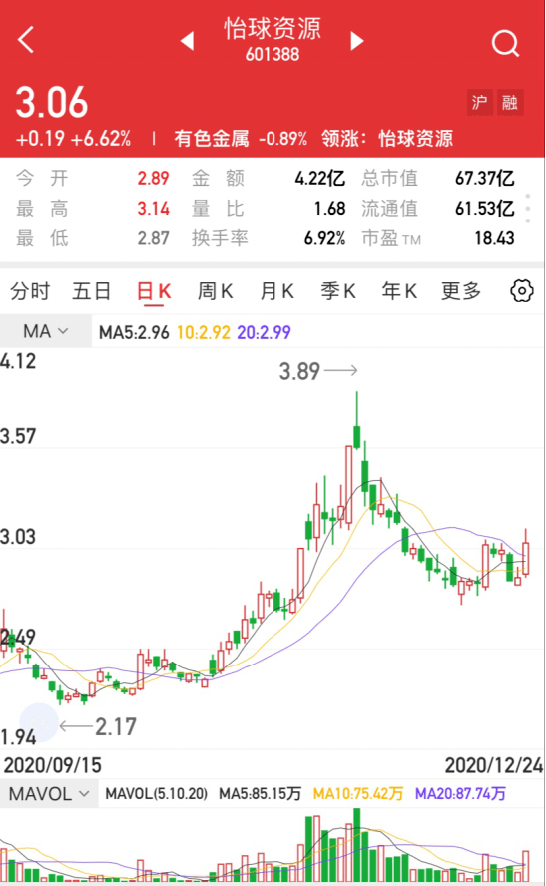Tap the floating circle button near 2.17

[39, 722]
